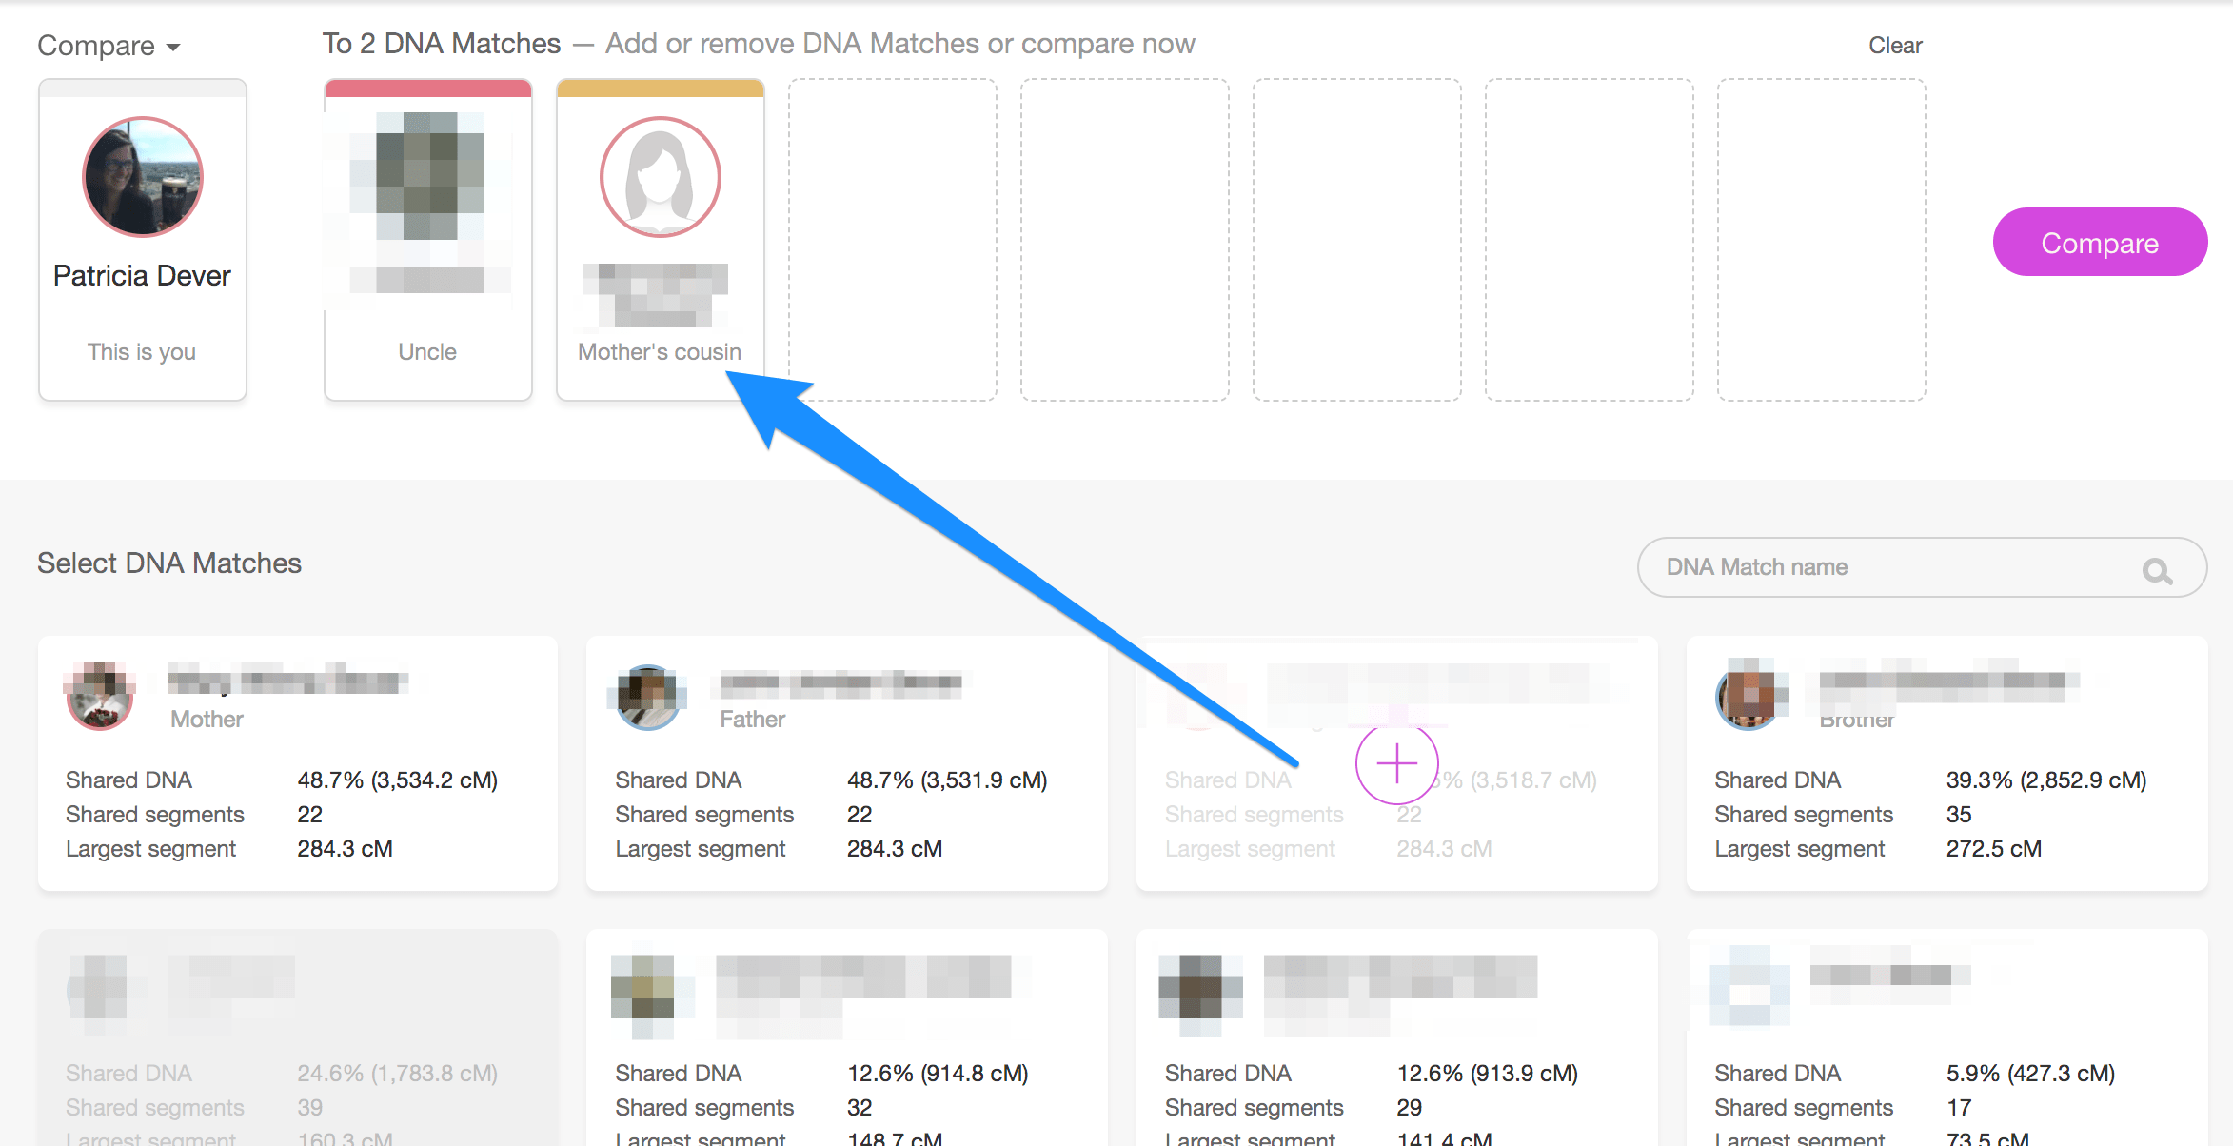Click Mother's cousin female silhouette avatar

[x=660, y=177]
